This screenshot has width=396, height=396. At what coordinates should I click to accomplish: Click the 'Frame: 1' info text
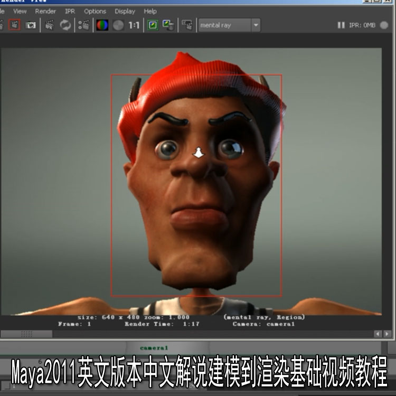74,324
